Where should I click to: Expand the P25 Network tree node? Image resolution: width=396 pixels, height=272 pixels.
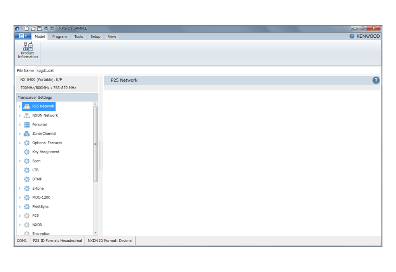20,106
